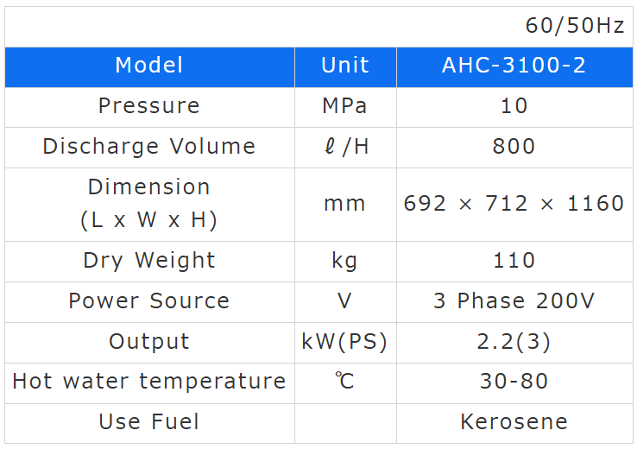Click the Dimension (L x W x H) label
637x449 pixels.
(x=149, y=204)
